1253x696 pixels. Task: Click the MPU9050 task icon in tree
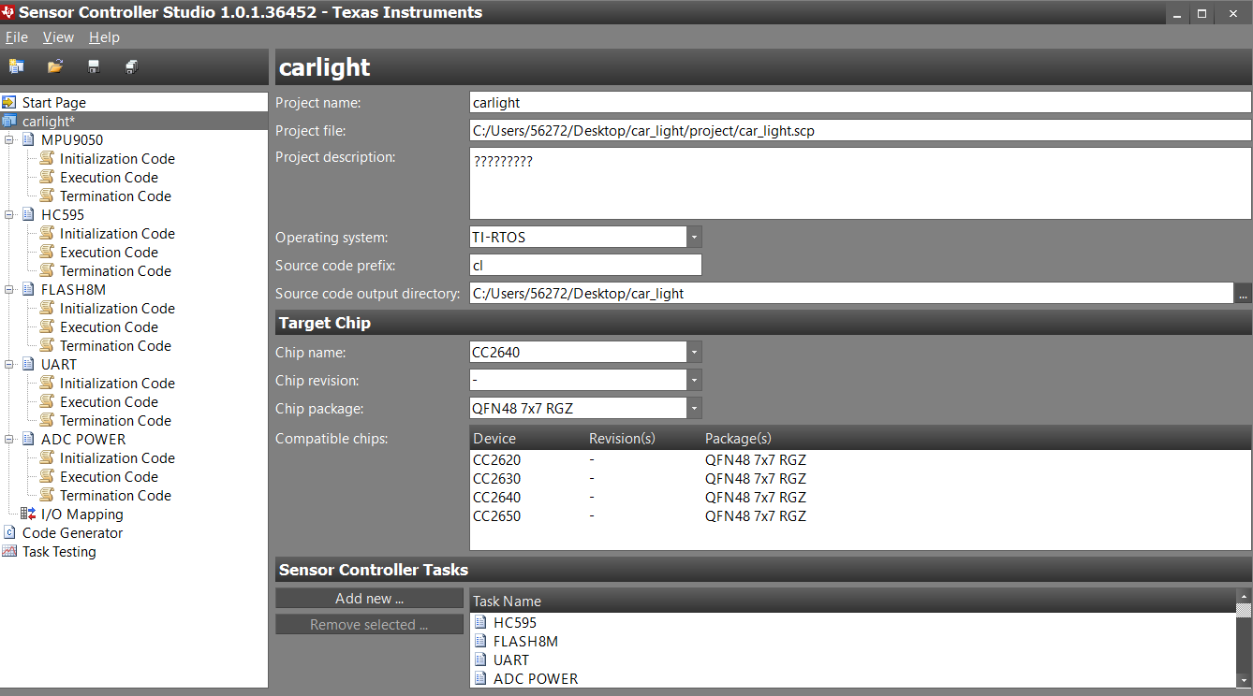click(28, 139)
